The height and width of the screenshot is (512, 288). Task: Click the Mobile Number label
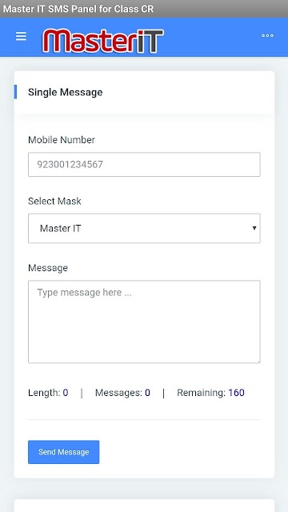pos(62,140)
